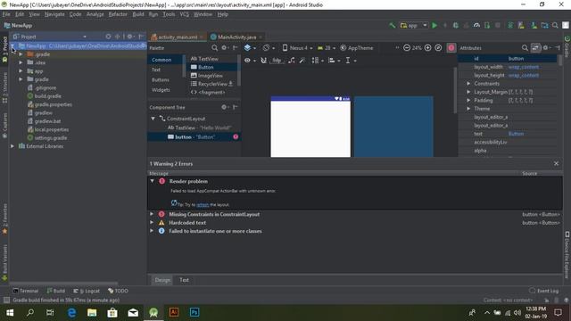
Task: Click the green Run app button
Action: [434, 26]
